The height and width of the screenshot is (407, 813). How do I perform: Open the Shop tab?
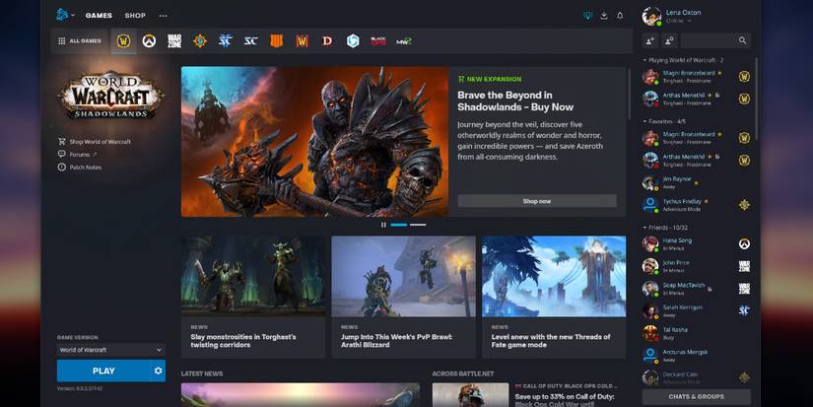pos(135,16)
